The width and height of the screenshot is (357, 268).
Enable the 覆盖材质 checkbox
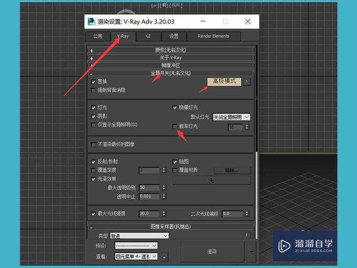click(174, 170)
